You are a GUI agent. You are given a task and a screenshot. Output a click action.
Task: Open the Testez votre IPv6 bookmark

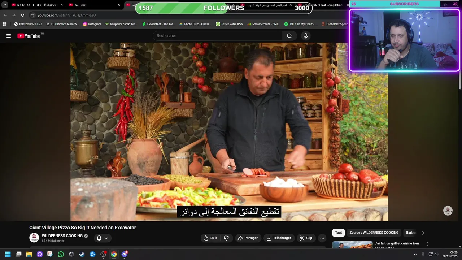[x=230, y=24]
